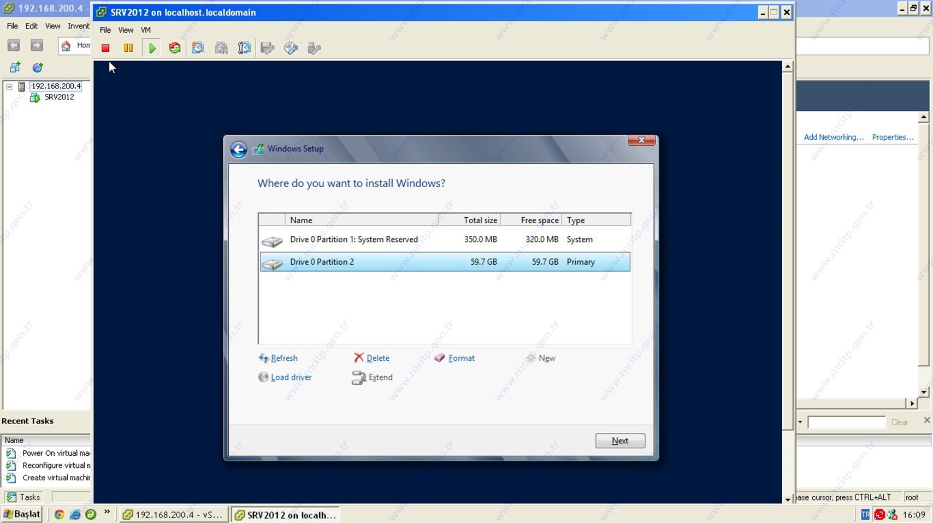Click the Clear button near the filter field
Screen dimensions: 933x524
899,422
